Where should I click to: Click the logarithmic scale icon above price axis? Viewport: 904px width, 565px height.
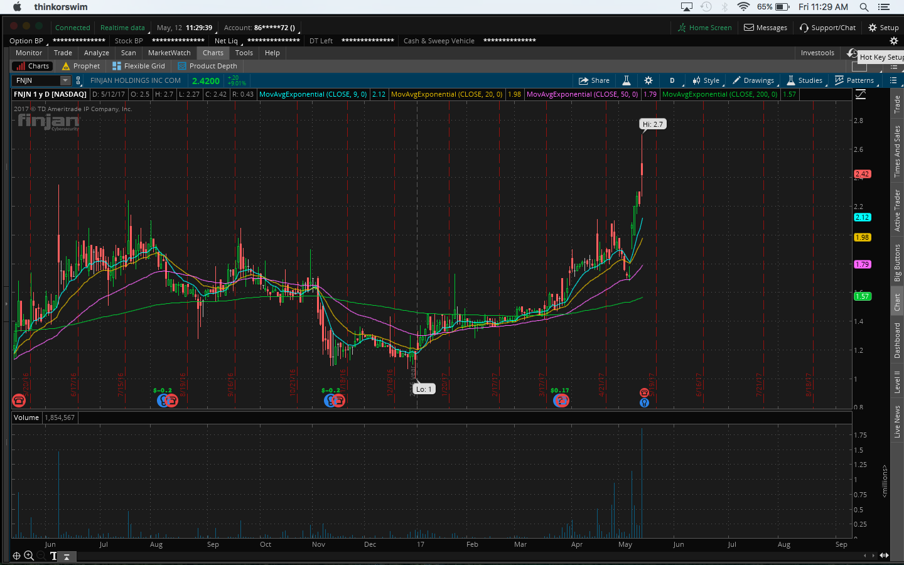[861, 94]
